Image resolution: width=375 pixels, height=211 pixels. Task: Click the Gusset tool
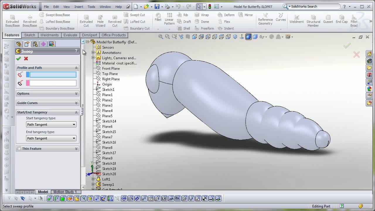[x=328, y=19]
